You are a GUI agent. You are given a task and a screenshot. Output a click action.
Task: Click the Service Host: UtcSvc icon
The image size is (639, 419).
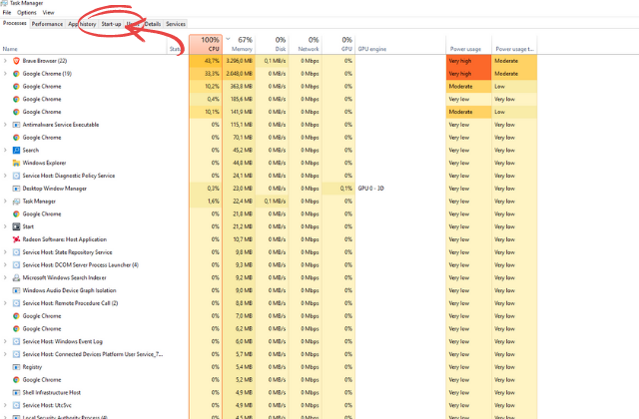(16, 405)
